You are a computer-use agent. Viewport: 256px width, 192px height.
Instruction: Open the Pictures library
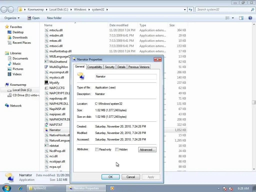click(18, 69)
